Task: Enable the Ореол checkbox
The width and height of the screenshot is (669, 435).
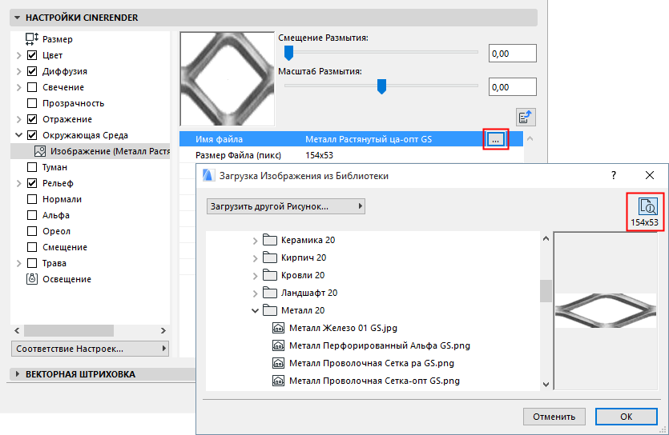Action: tap(32, 231)
